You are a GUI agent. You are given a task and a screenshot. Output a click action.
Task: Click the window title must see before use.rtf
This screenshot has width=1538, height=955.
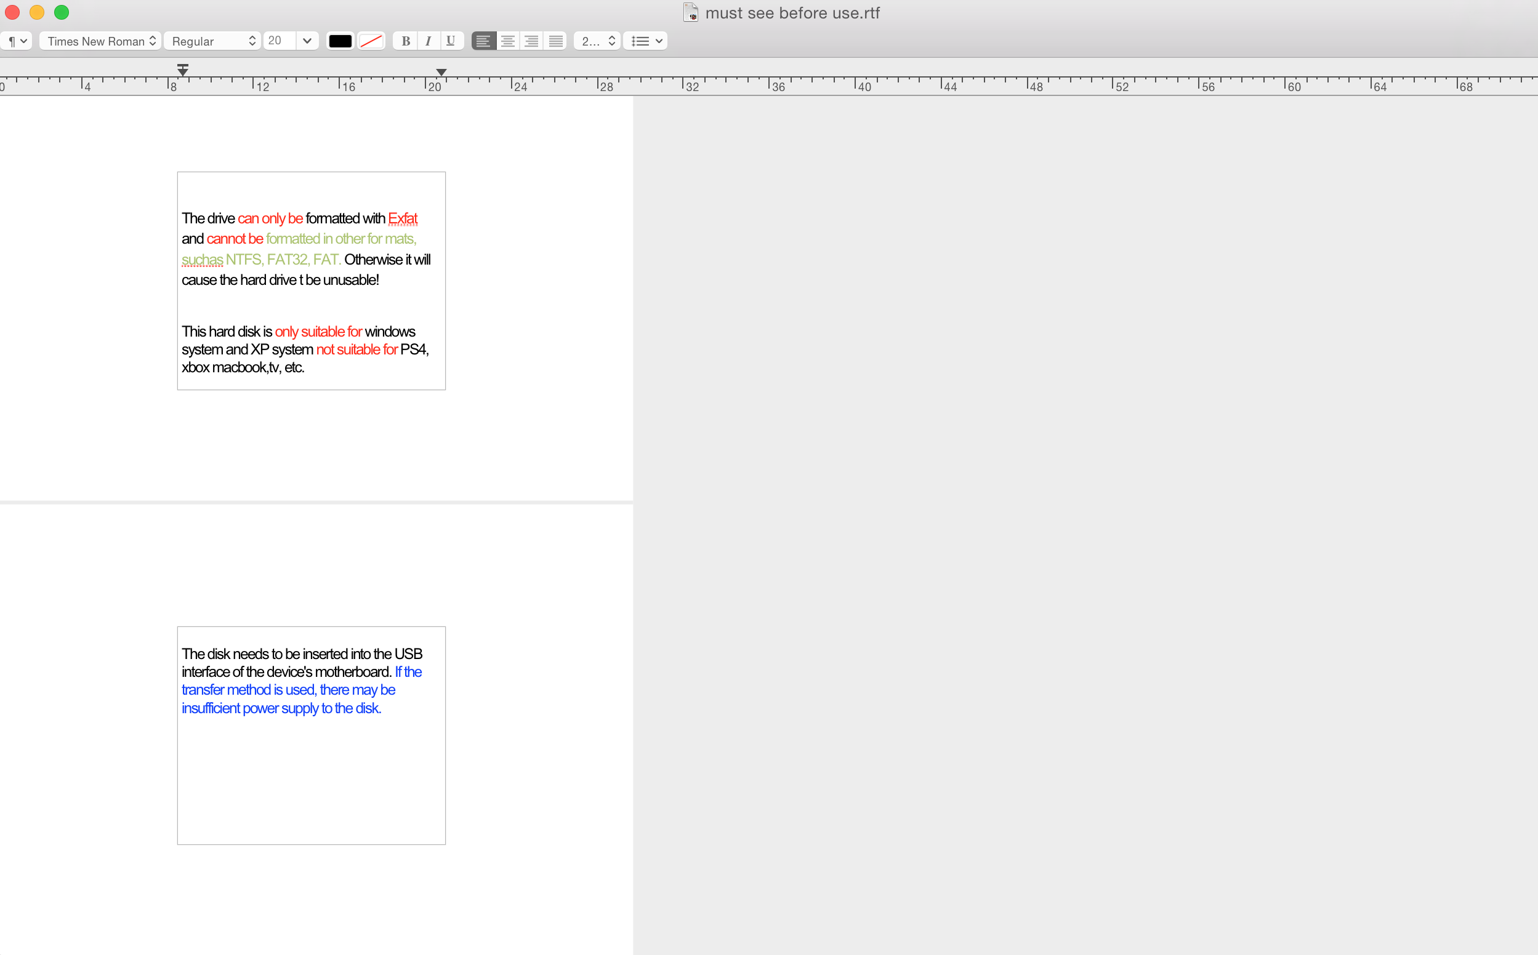792,14
